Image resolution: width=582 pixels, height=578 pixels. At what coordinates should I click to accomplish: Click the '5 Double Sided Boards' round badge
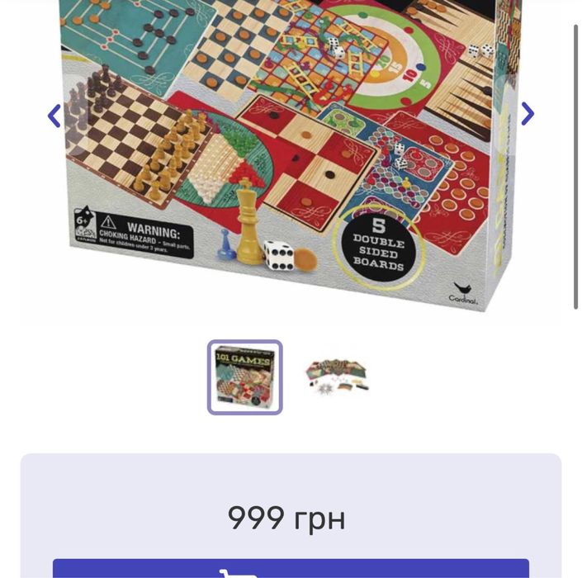(378, 246)
